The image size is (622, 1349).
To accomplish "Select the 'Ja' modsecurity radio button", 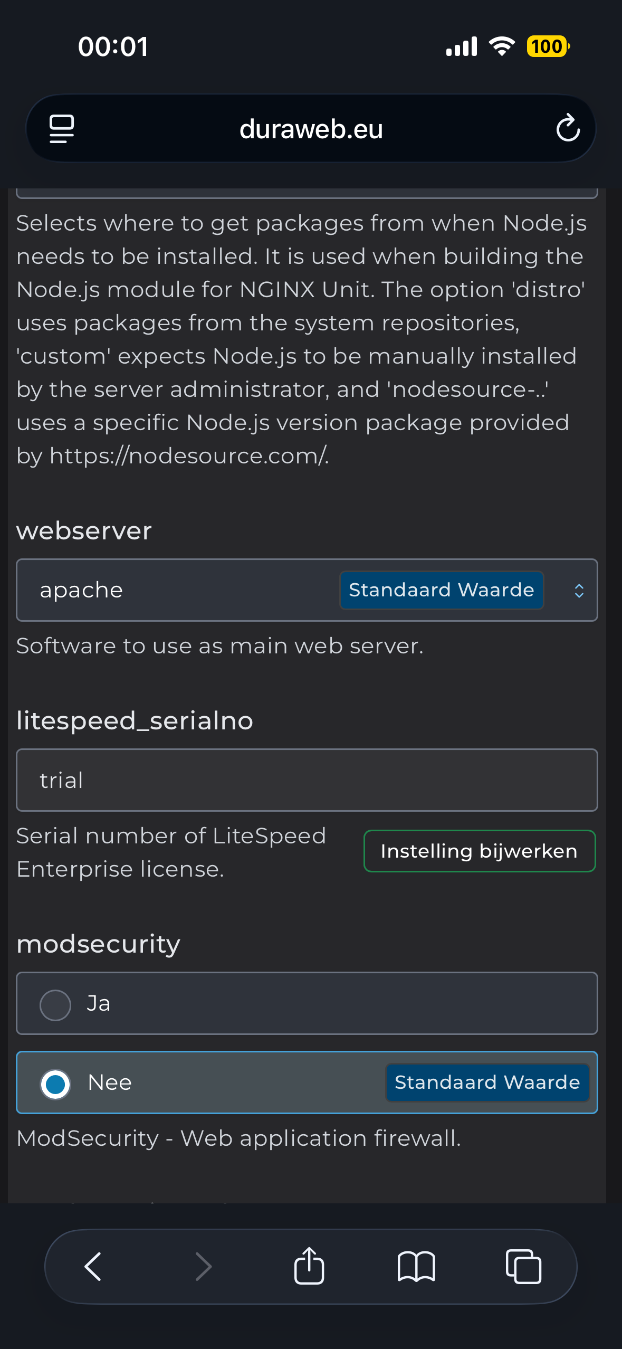I will coord(55,1005).
